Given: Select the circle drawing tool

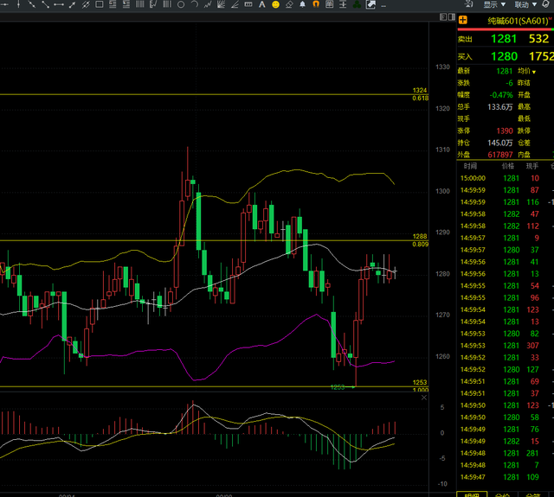Looking at the screenshot, I should [181, 4].
